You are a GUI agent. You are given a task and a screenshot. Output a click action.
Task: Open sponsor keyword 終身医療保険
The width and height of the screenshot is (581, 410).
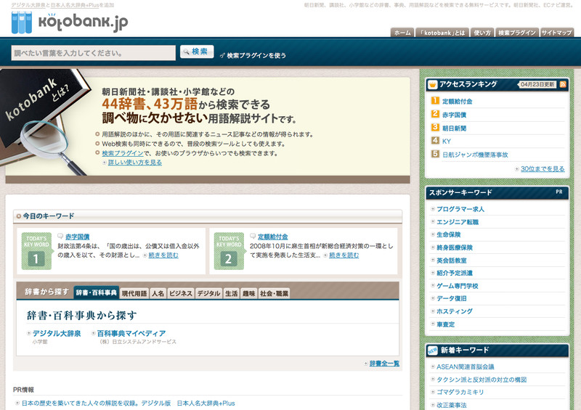[455, 247]
